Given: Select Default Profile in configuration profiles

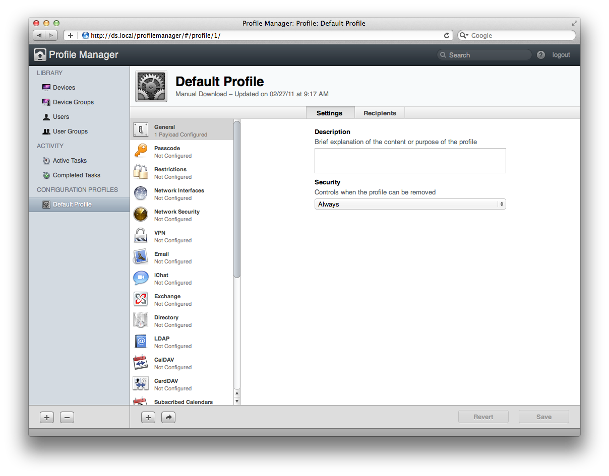Looking at the screenshot, I should (79, 205).
